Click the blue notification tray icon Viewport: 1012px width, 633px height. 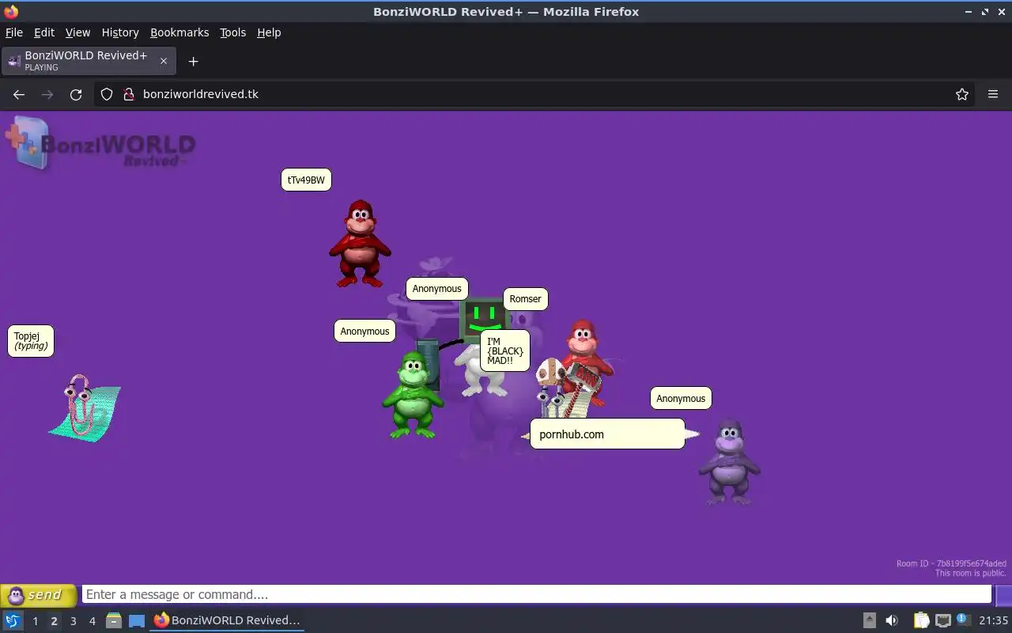pyautogui.click(x=962, y=620)
